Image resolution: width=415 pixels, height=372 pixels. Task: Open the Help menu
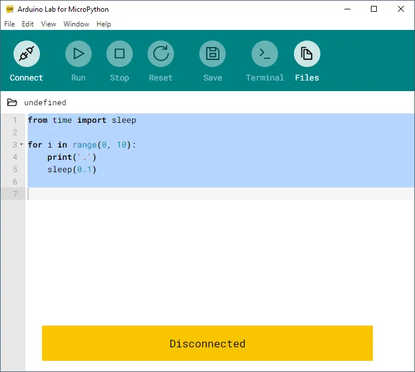[x=103, y=24]
